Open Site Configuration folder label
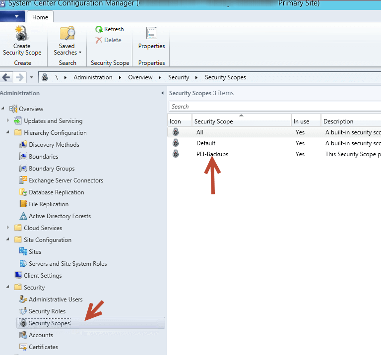 pos(48,239)
